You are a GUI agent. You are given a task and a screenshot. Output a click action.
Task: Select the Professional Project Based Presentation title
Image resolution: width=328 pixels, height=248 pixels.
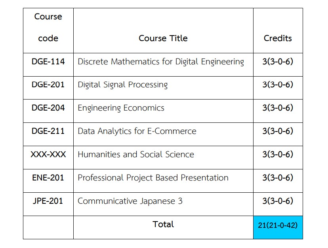pos(153,178)
